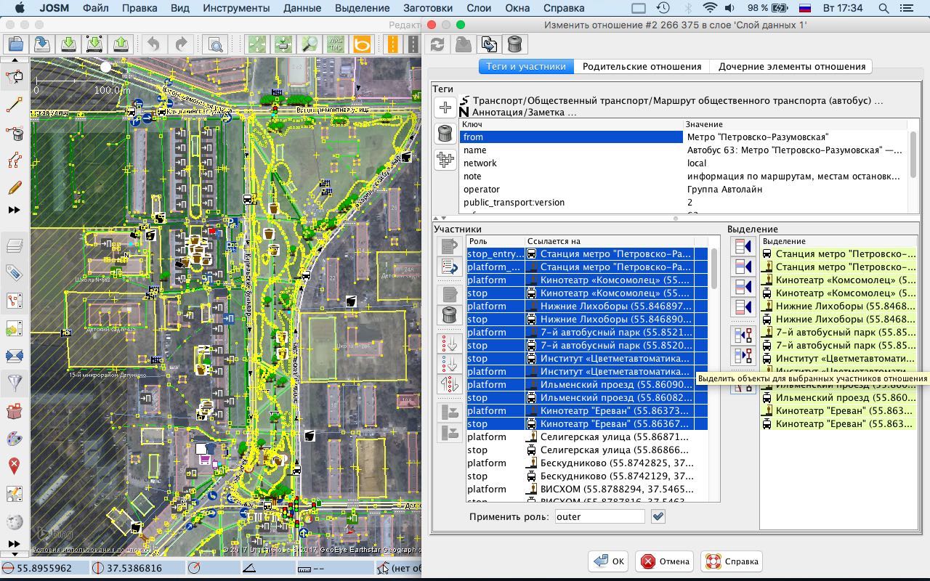Click the Remove selected members trash icon
This screenshot has width=930, height=581.
[450, 315]
